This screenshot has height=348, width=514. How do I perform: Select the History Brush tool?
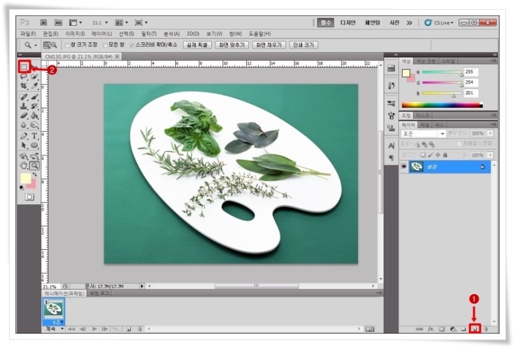(34, 107)
